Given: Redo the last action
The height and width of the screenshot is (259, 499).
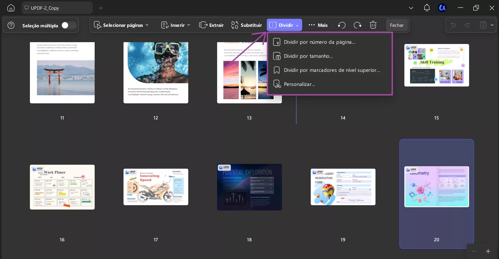Looking at the screenshot, I should 467,25.
